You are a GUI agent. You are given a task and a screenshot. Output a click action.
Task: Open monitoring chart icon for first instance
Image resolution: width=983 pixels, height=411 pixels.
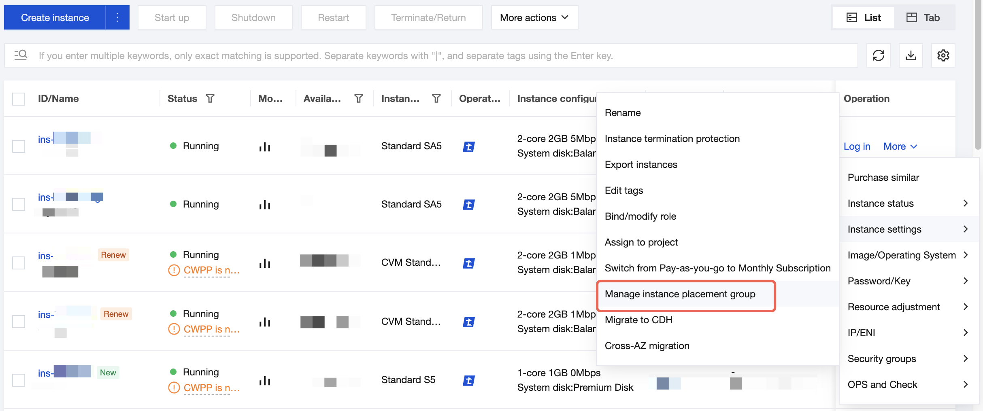tap(265, 146)
